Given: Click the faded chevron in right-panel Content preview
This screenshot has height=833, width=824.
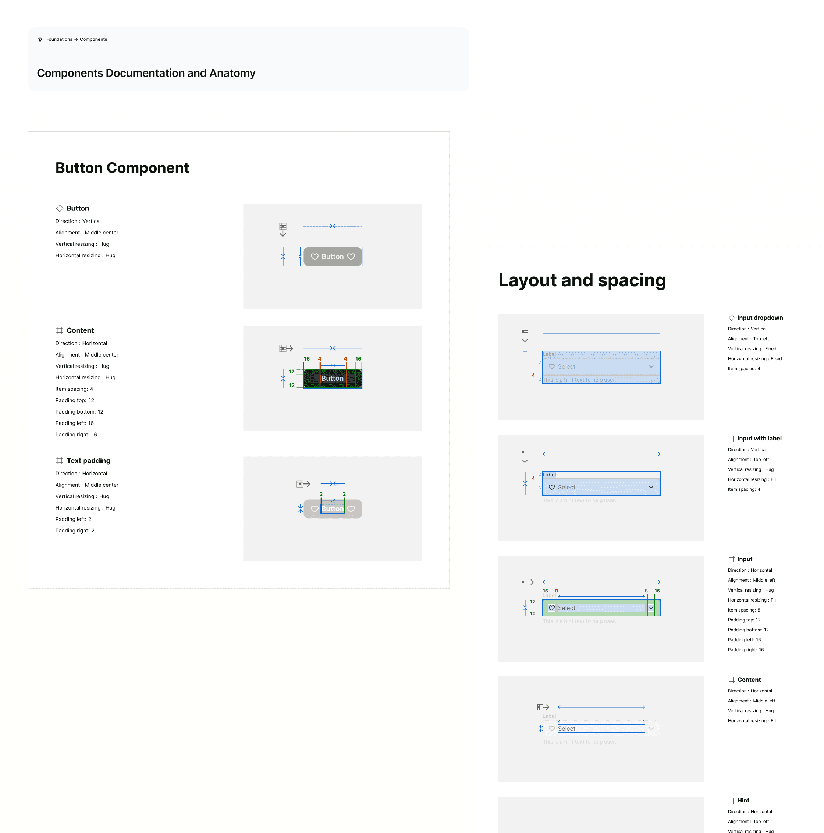Looking at the screenshot, I should point(651,729).
